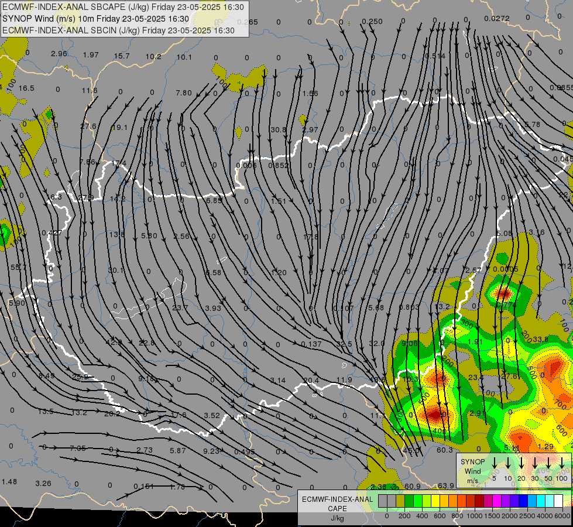Click the map value '0.250' near the top
This screenshot has height=527, width=573.
(x=372, y=22)
